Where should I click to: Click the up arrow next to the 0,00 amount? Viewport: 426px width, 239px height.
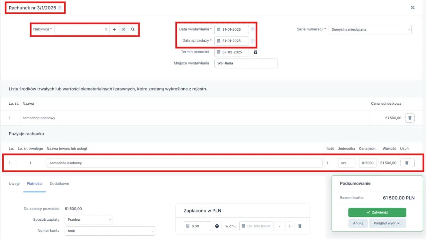click(x=217, y=226)
